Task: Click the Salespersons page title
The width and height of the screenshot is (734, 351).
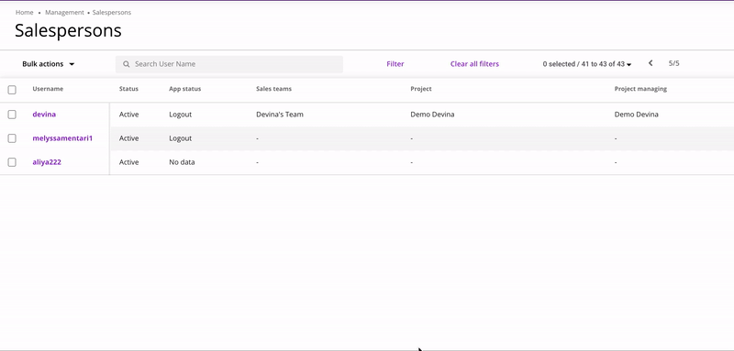Action: point(68,31)
